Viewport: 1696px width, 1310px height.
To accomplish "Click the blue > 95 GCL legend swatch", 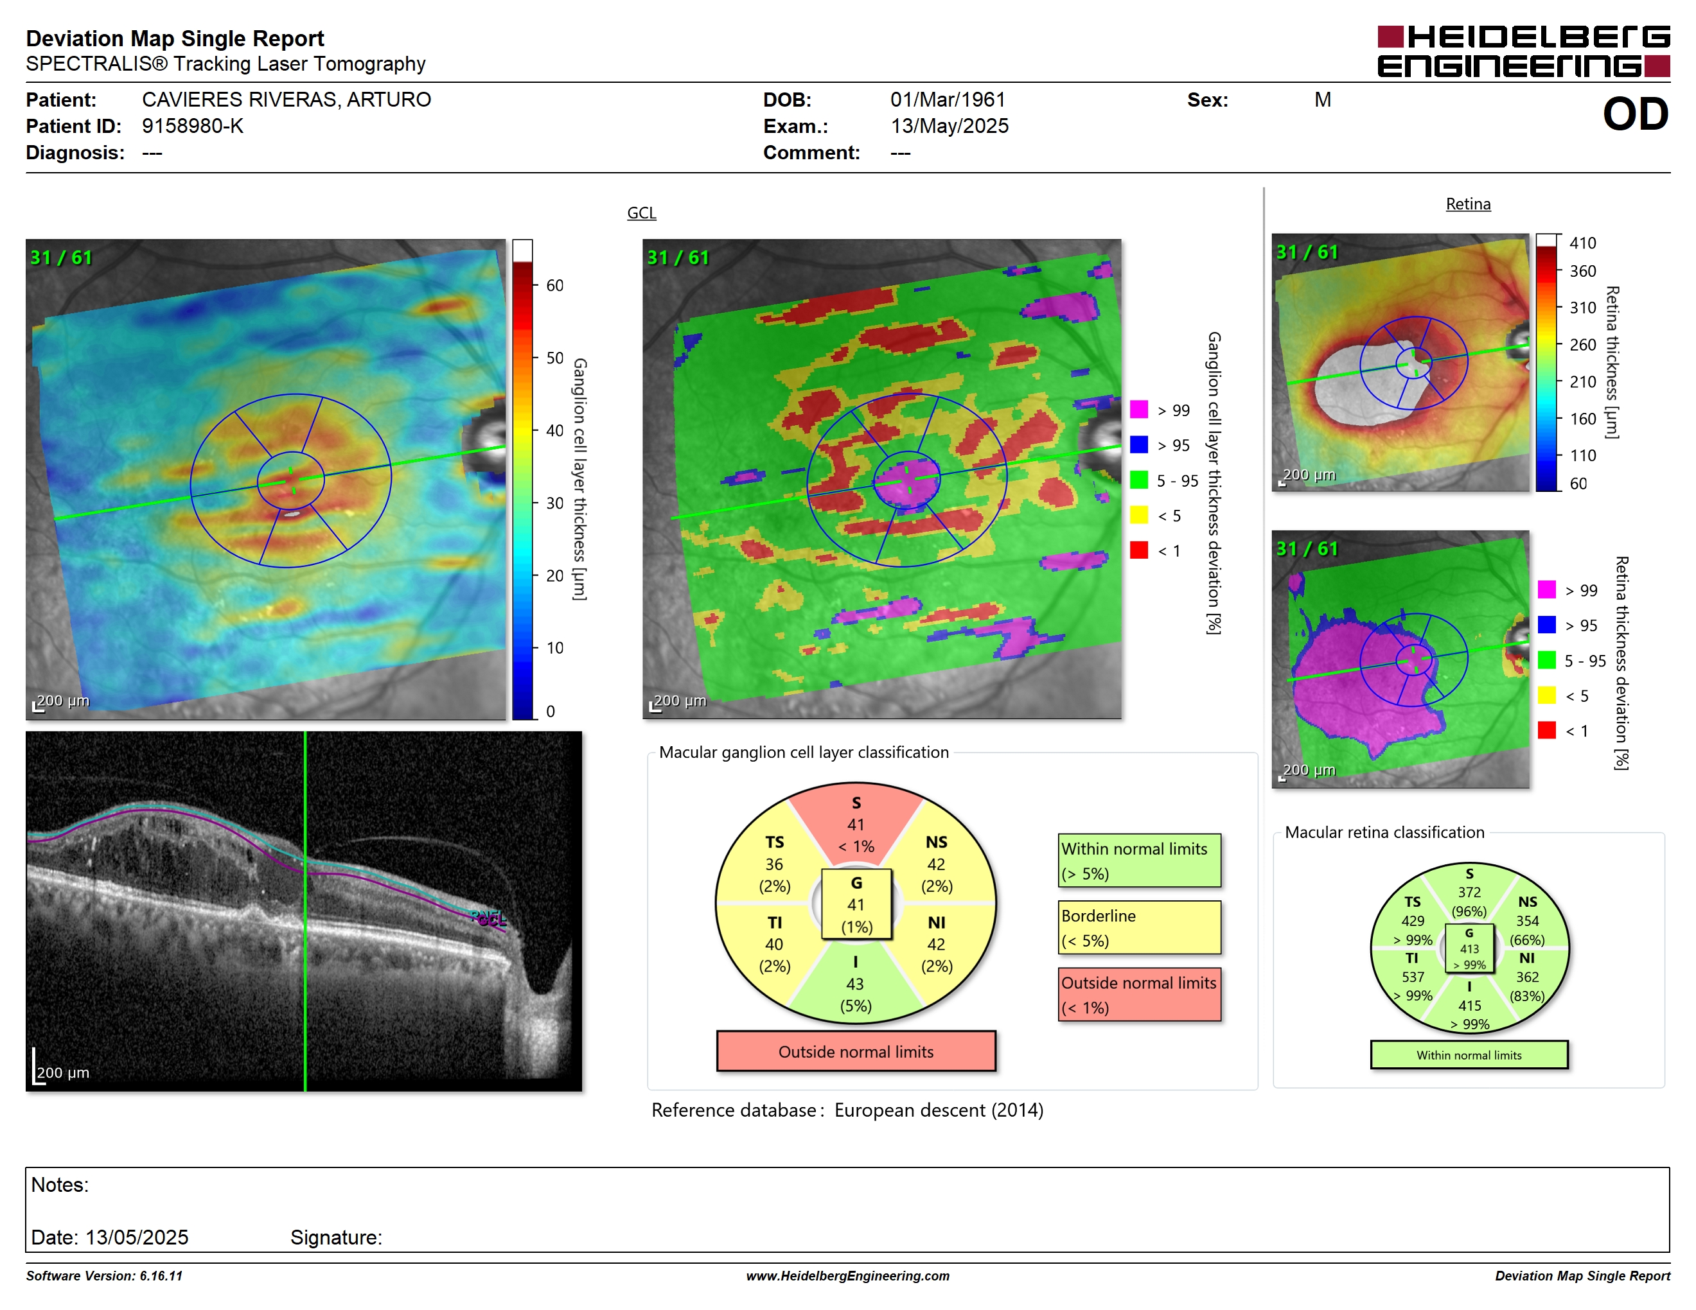I will point(1138,444).
